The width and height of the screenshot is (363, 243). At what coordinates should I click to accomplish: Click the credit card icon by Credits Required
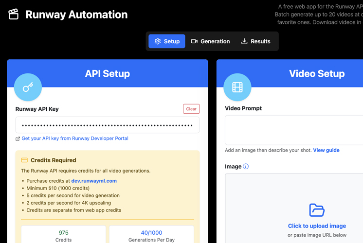coord(24,160)
